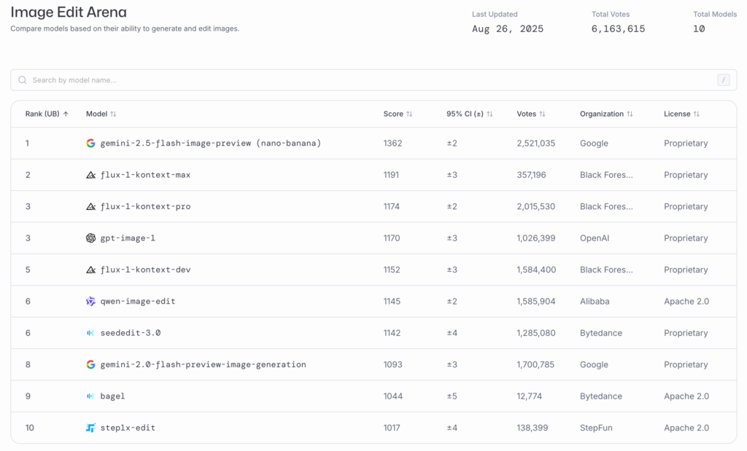The image size is (747, 451).
Task: Click the Alibaba organization cell
Action: tap(595, 301)
